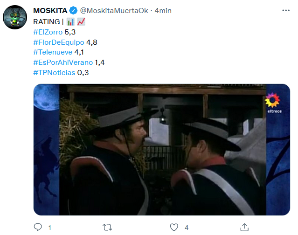Viewport: 298px width, 235px height.
Task: Click the @MoskitaMuertaOk handle
Action: click(x=114, y=11)
